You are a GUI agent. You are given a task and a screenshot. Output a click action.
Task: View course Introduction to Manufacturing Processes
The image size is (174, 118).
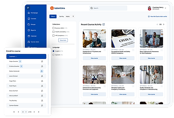94,94
